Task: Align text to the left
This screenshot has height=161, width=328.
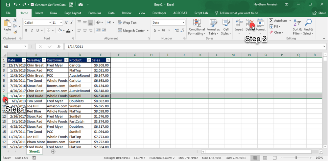Action: point(79,31)
